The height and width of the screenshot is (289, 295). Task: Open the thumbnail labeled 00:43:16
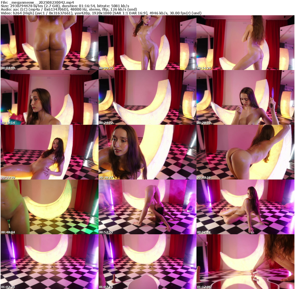point(245,152)
